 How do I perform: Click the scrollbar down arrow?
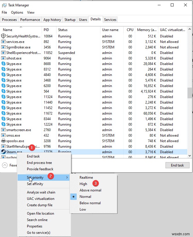190,156
